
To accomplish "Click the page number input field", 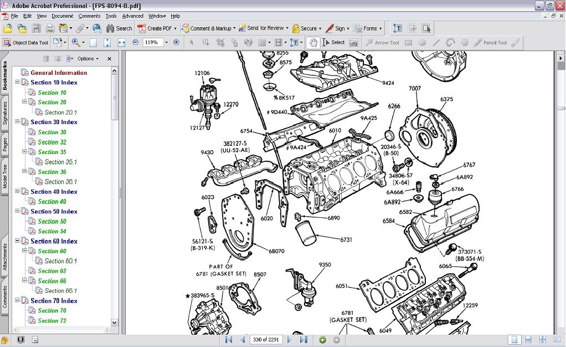I will pyautogui.click(x=266, y=340).
